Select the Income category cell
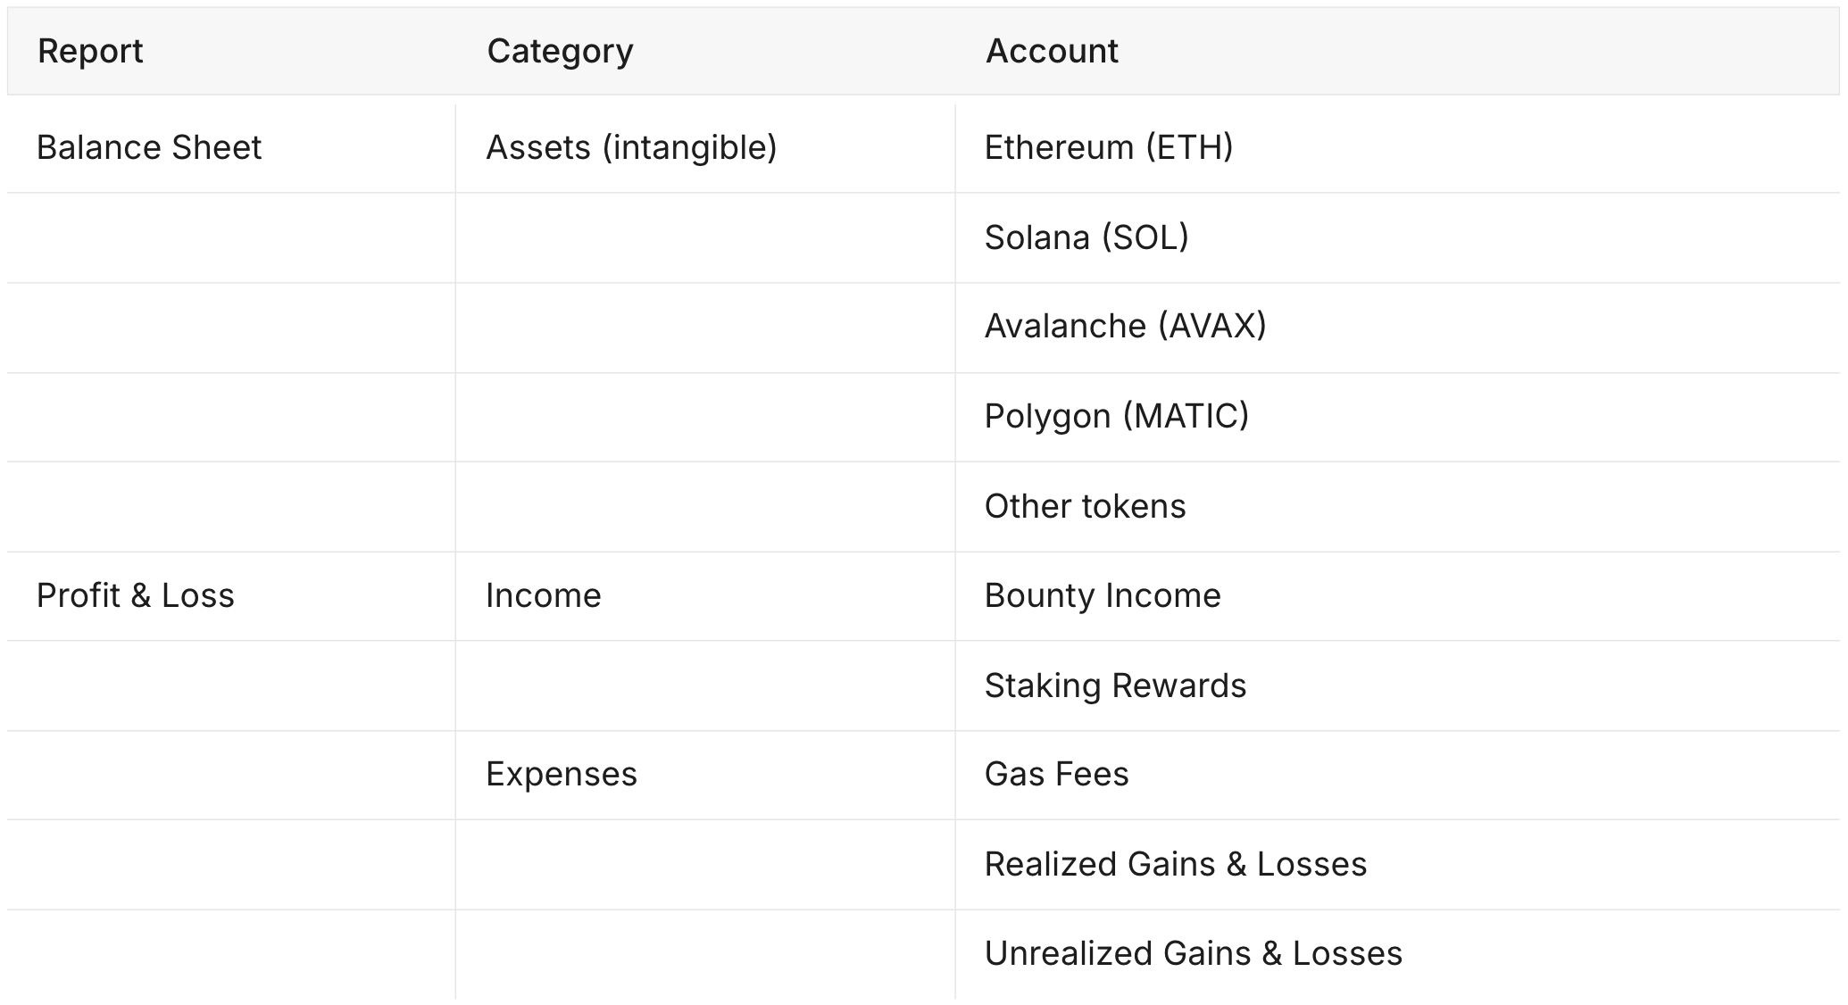Image resolution: width=1848 pixels, height=1005 pixels. pyautogui.click(x=543, y=596)
